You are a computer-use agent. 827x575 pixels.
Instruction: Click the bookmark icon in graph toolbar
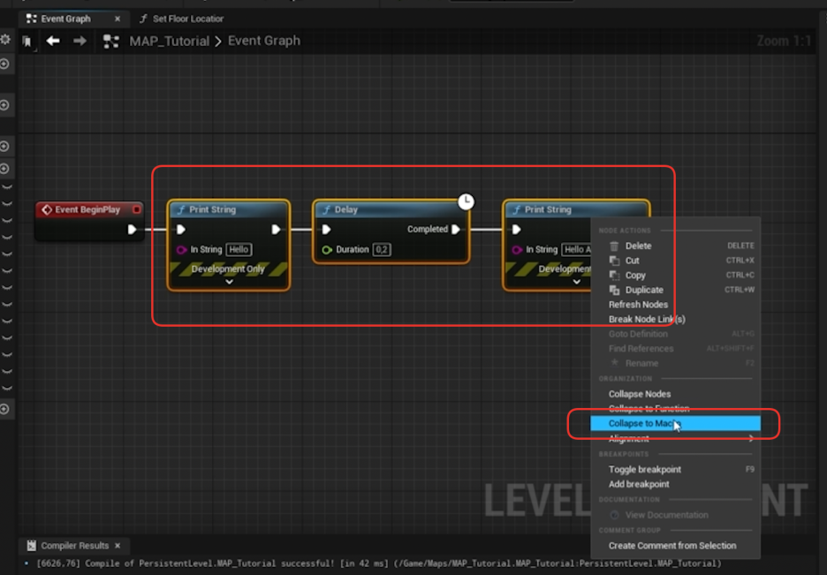(x=27, y=42)
